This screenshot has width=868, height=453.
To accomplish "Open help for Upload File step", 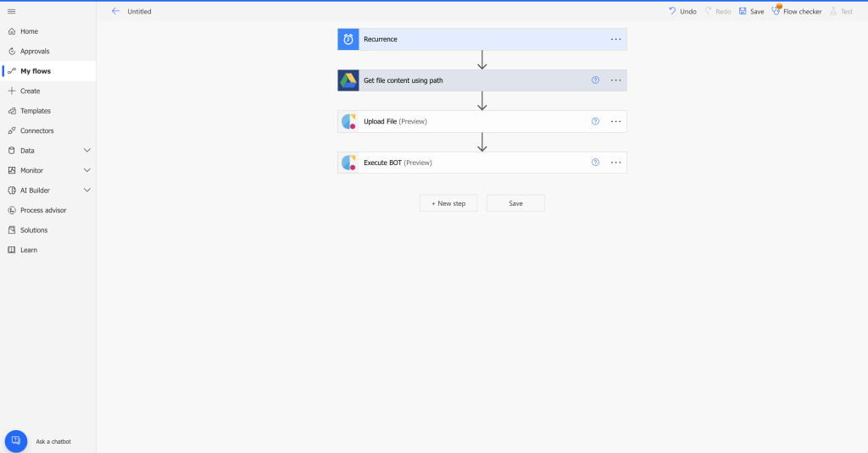I will tap(595, 121).
